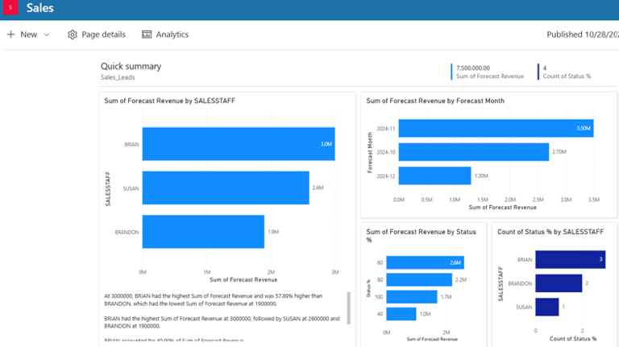Click the 1.9M data label beside BRANDON bar

[x=273, y=232]
